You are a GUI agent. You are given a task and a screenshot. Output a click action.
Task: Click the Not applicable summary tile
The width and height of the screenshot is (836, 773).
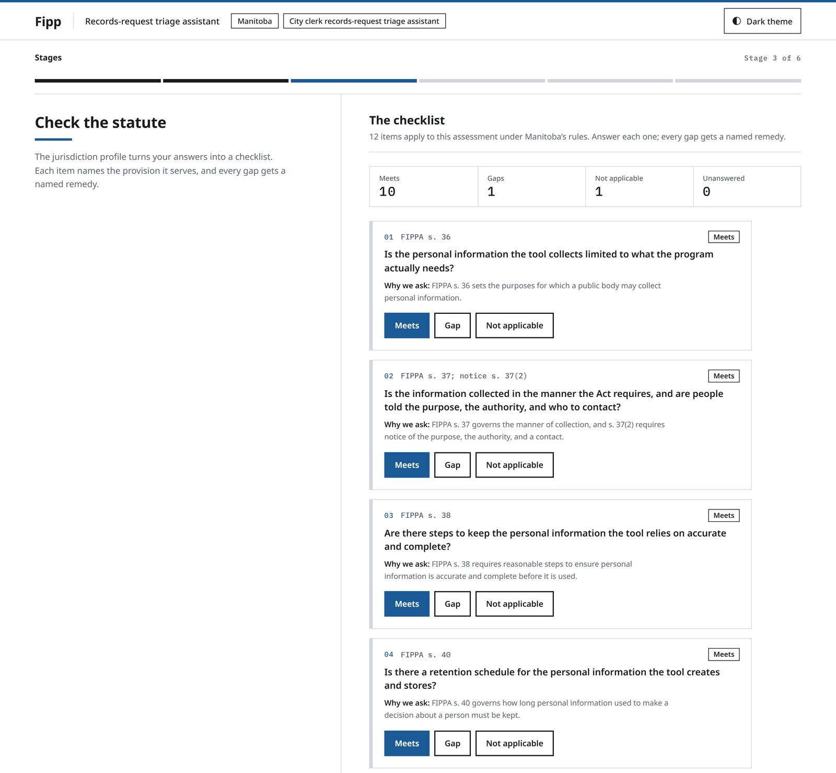coord(639,186)
